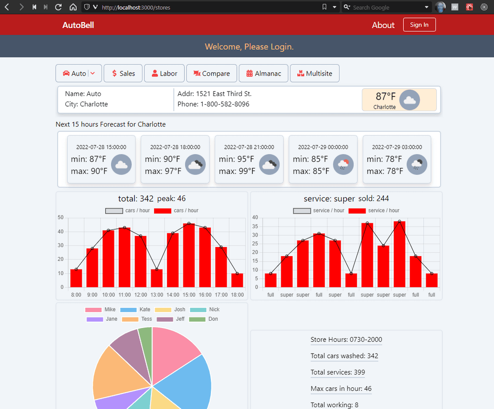This screenshot has height=409, width=494.
Task: Open the Labor tab
Action: pos(165,73)
